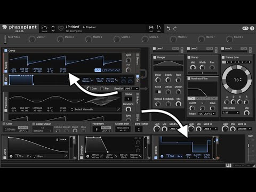Click the undo arrow
Viewport: 256px width, 192px height.
coord(169,28)
